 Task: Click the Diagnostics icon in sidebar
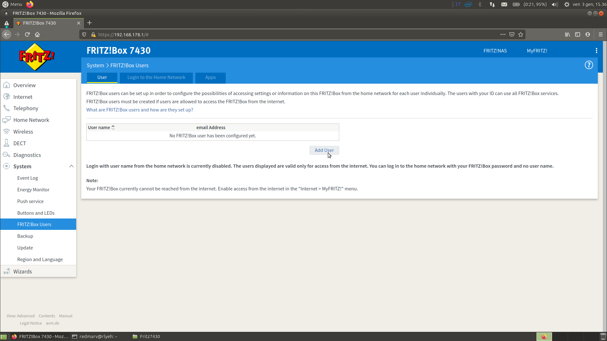(x=6, y=155)
